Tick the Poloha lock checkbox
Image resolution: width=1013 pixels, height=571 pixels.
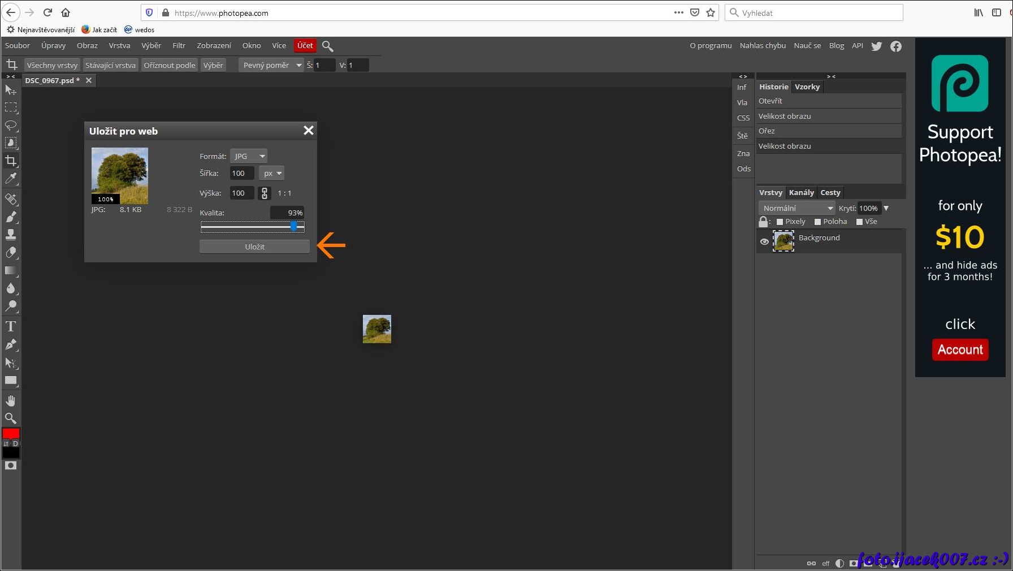tap(817, 222)
